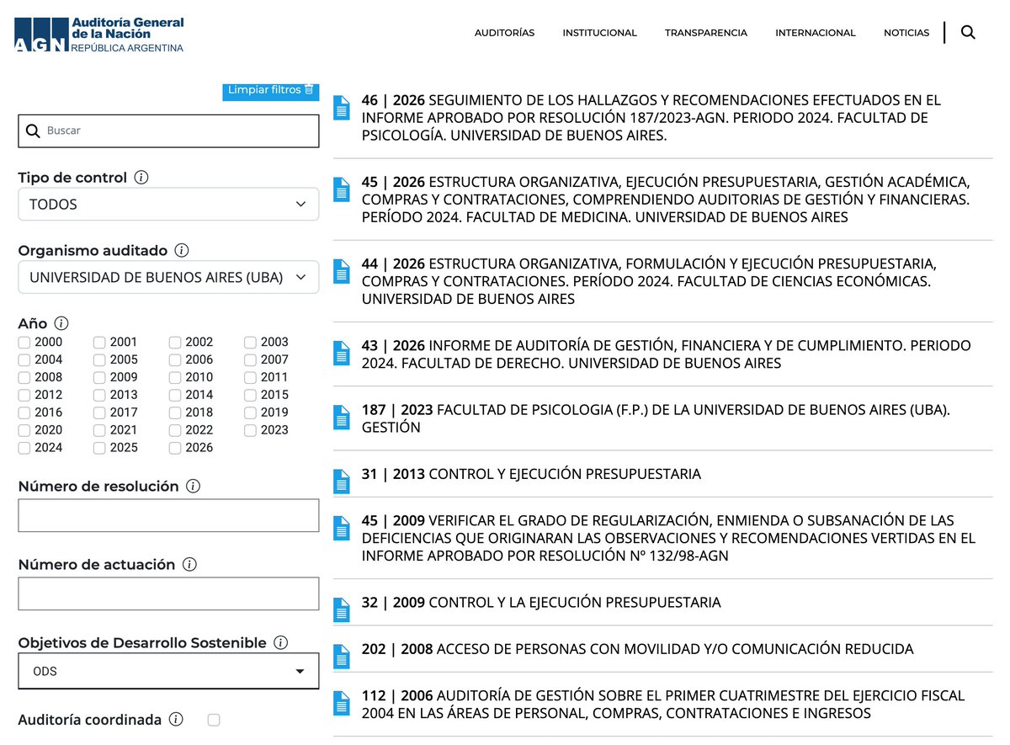Click the document icon for report 202 | 2008

[x=342, y=656]
